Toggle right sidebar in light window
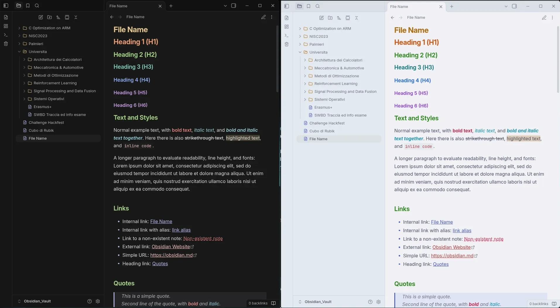 pos(514,6)
